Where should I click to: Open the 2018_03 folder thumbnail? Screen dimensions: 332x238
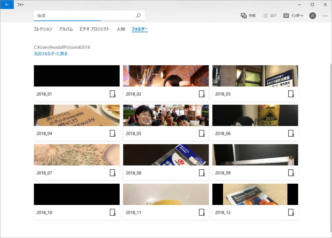click(255, 76)
